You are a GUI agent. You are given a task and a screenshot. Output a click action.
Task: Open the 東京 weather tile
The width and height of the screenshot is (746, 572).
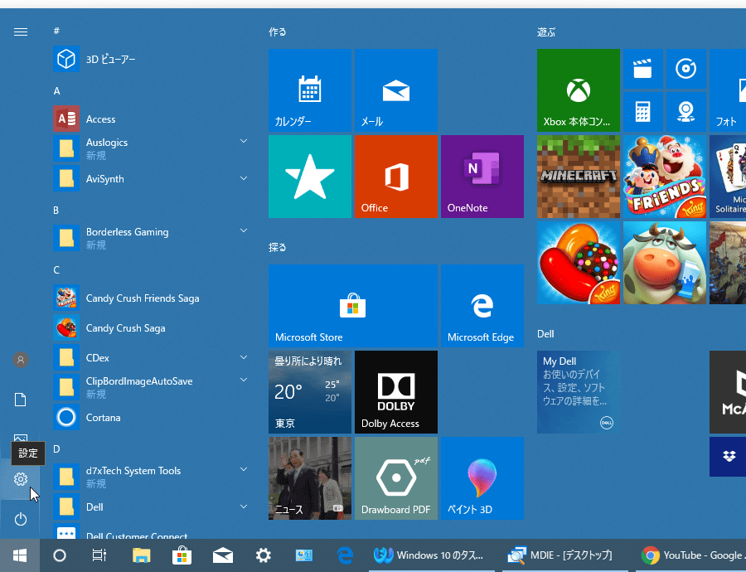click(x=310, y=392)
